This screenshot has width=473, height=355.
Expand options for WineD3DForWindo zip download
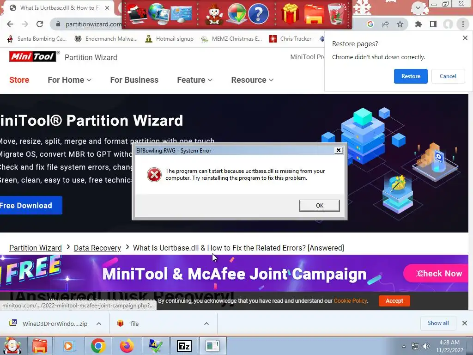(99, 324)
